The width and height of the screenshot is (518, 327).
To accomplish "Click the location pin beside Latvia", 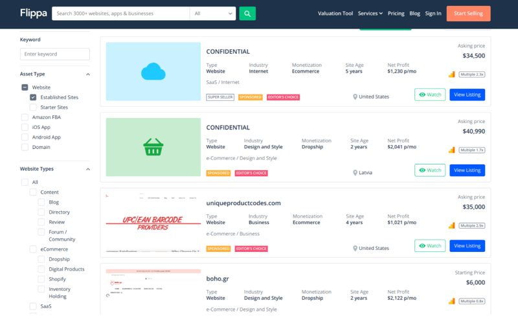I will tap(355, 173).
